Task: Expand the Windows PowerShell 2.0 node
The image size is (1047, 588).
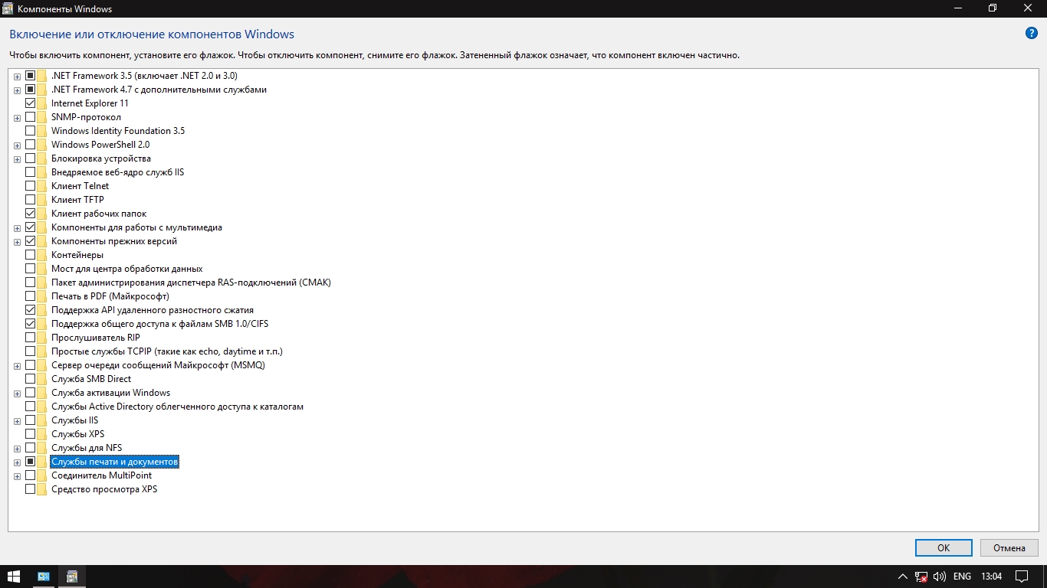Action: coord(17,145)
